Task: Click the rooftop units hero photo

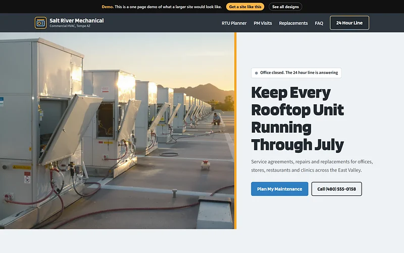Action: (117, 131)
